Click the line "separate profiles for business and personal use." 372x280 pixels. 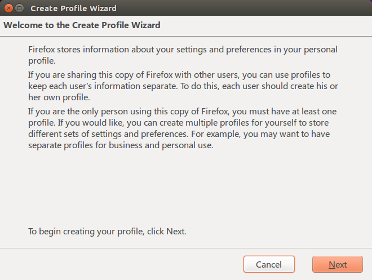tap(121, 145)
